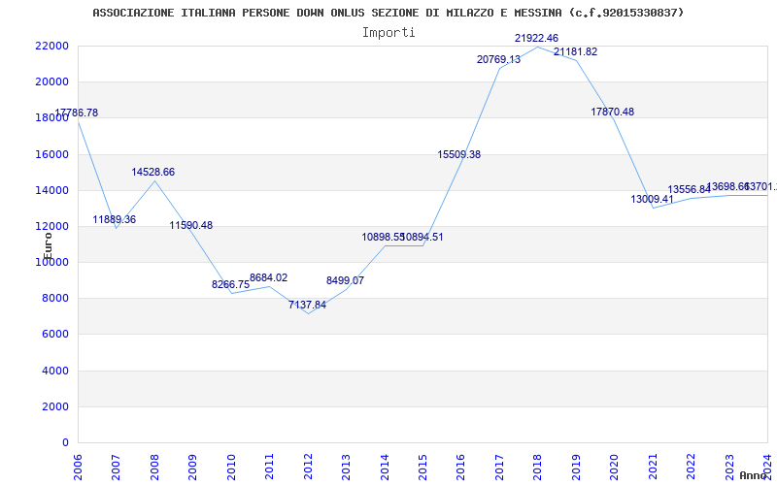This screenshot has width=777, height=485.
Task: Click the x-axis year 2018
Action: point(539,467)
